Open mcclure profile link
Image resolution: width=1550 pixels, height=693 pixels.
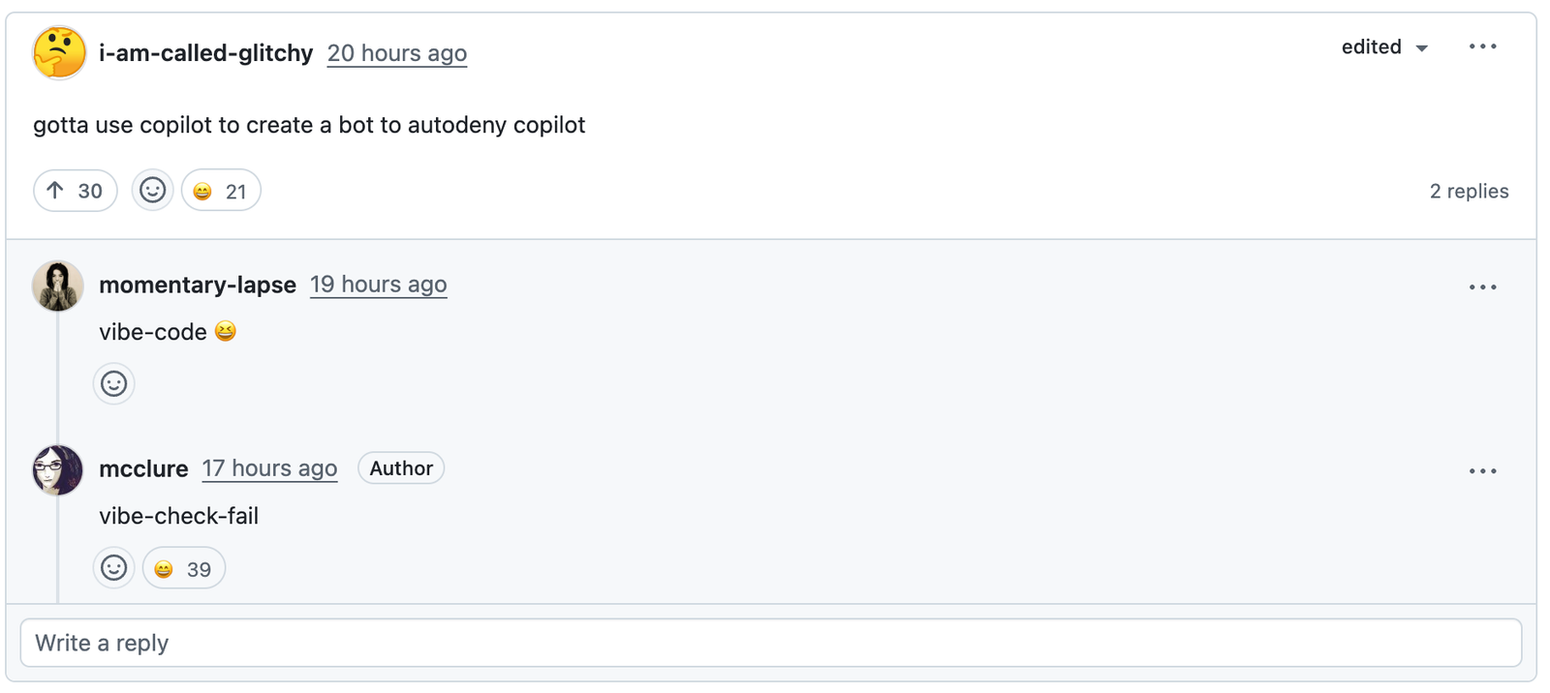143,468
